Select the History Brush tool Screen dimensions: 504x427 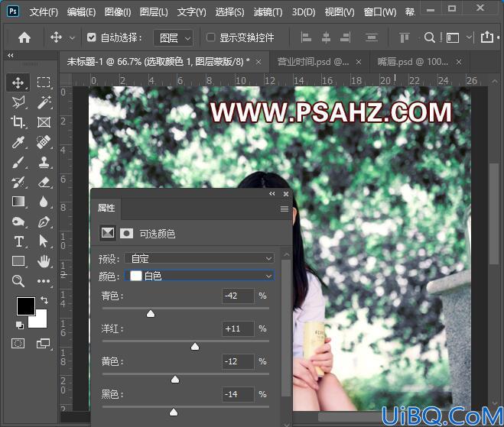pyautogui.click(x=18, y=182)
